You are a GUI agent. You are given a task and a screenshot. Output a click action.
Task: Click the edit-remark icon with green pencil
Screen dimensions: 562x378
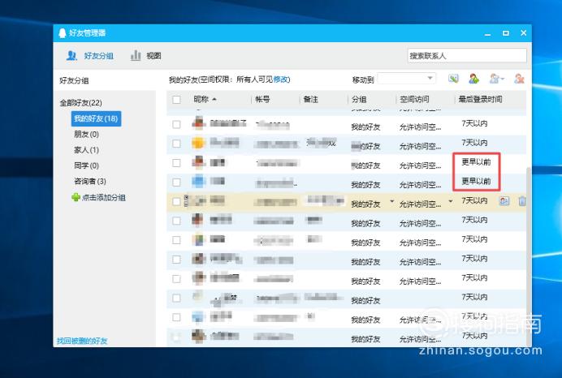(x=453, y=79)
